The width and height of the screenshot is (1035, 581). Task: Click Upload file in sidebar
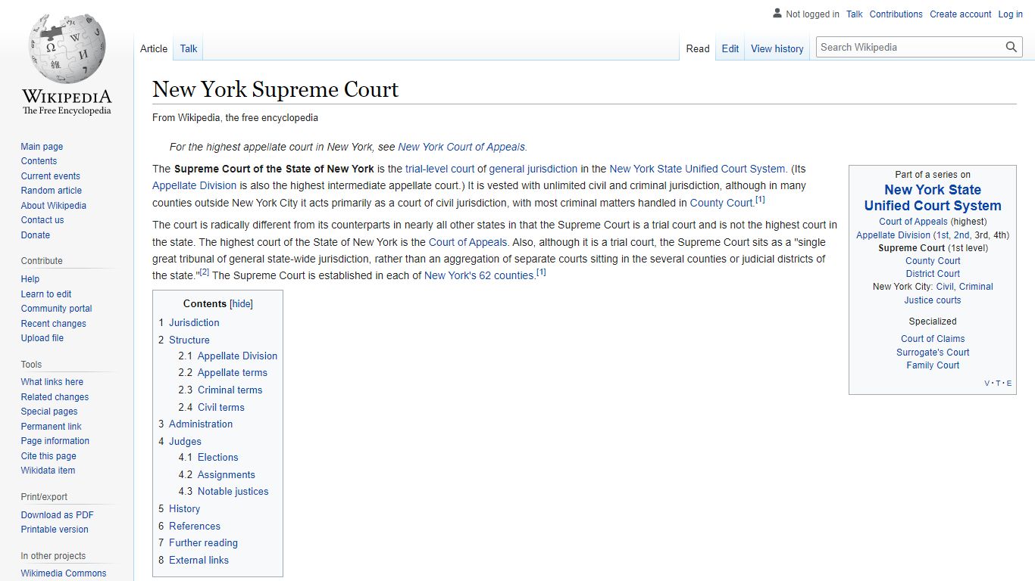coord(42,338)
